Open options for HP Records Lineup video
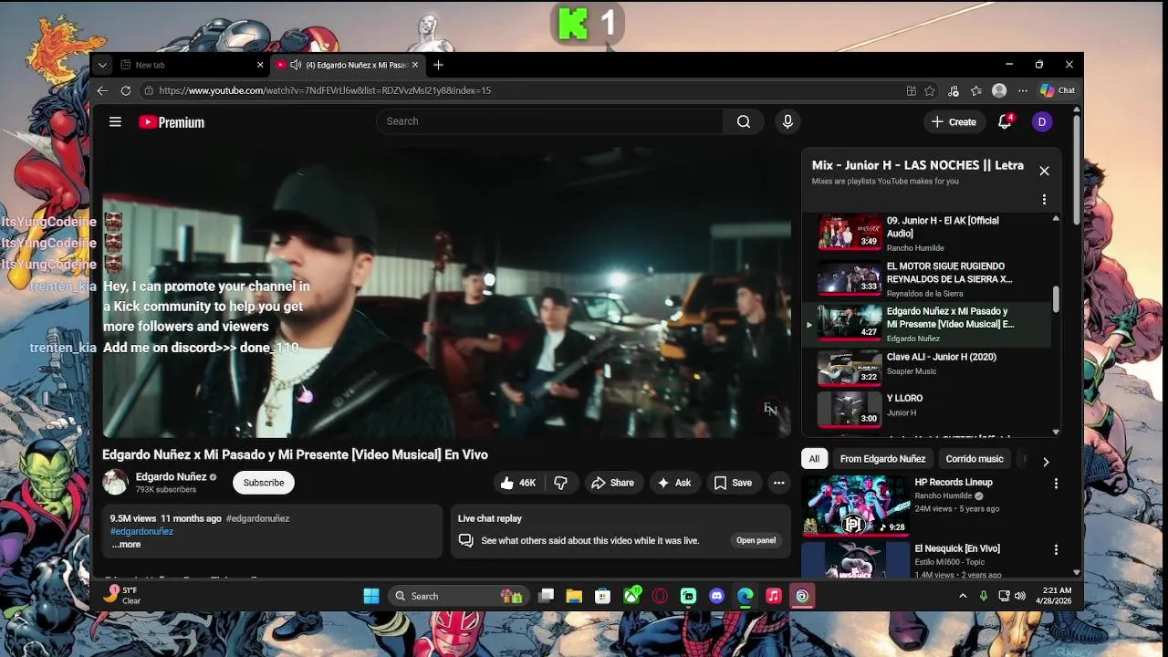This screenshot has height=657, width=1168. click(x=1056, y=484)
